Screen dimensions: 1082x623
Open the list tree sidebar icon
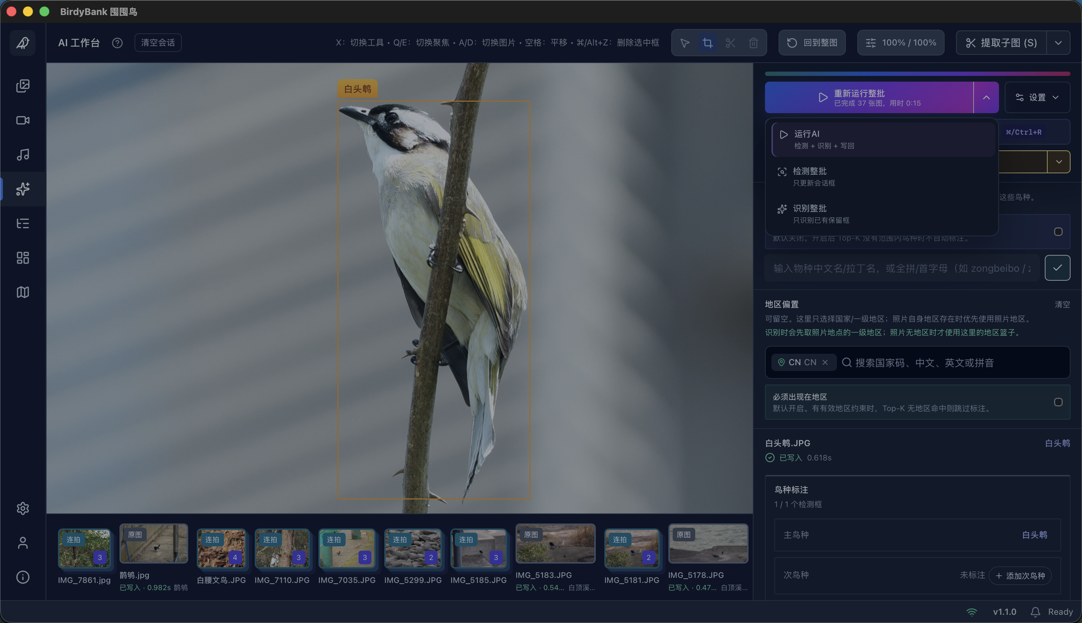click(x=23, y=223)
